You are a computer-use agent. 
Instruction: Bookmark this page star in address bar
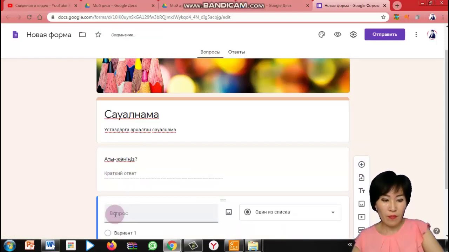[x=383, y=17]
